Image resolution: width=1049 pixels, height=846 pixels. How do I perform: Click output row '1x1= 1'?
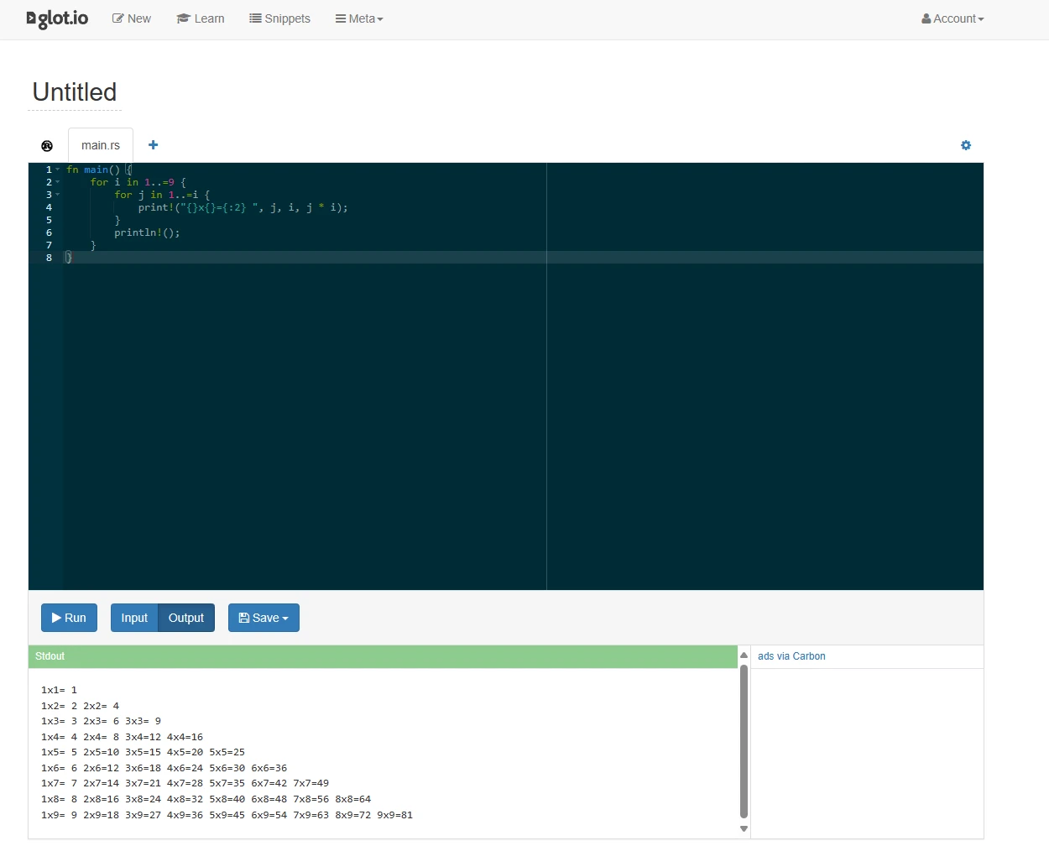pyautogui.click(x=59, y=690)
